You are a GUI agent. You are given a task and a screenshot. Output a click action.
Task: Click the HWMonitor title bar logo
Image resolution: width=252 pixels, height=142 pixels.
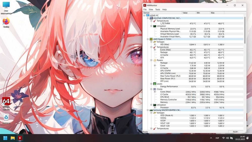pyautogui.click(x=145, y=5)
